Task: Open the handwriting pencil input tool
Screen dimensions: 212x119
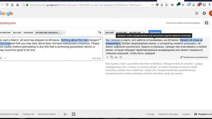Action: click(5, 58)
